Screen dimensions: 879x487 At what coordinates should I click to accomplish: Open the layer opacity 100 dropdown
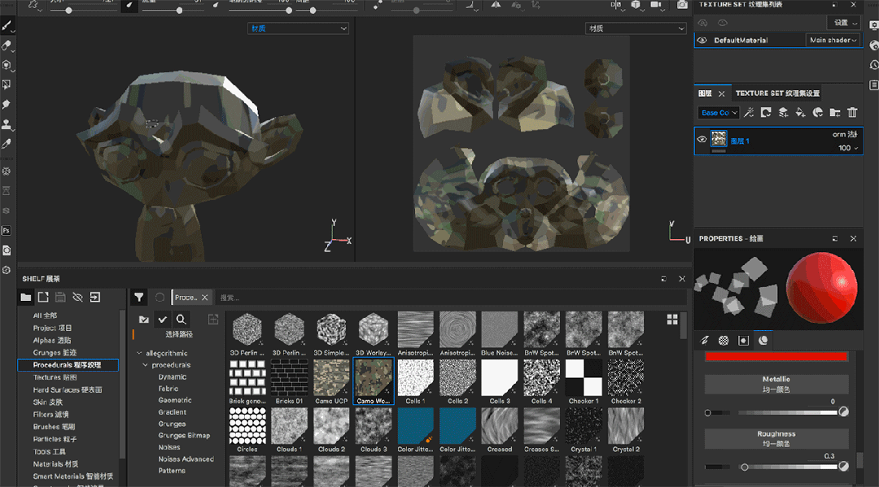click(848, 148)
